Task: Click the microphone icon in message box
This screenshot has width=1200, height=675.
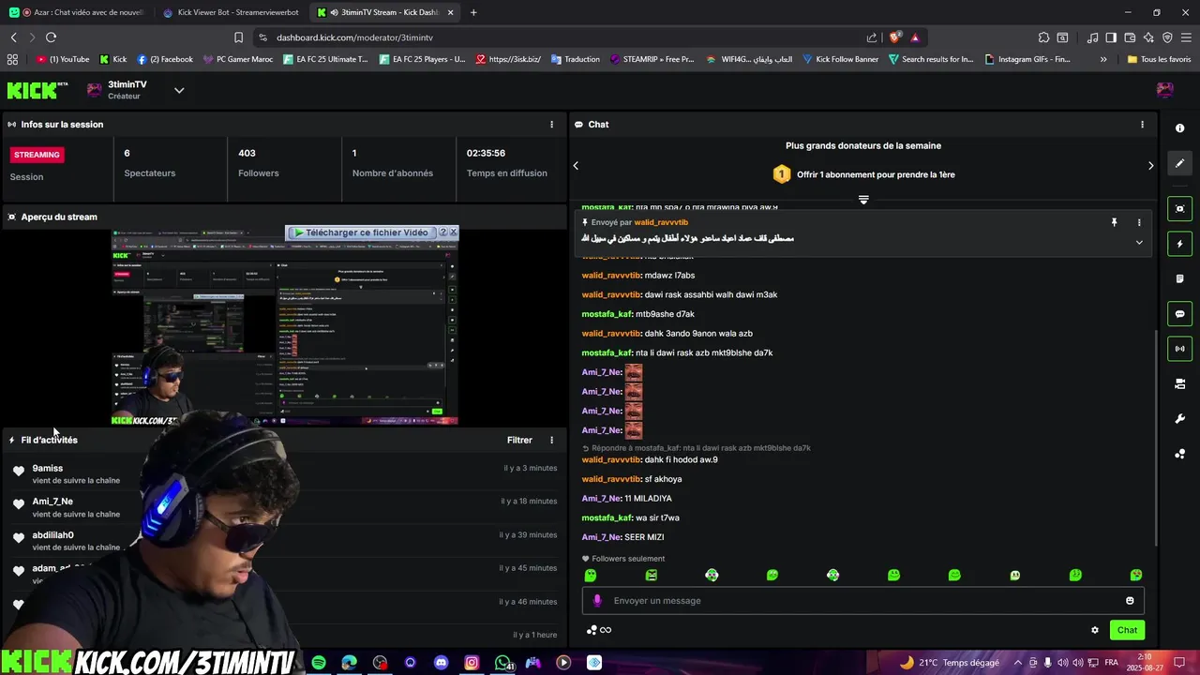Action: (597, 601)
